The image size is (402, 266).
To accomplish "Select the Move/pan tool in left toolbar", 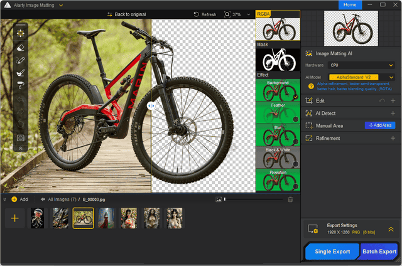I will (x=20, y=33).
